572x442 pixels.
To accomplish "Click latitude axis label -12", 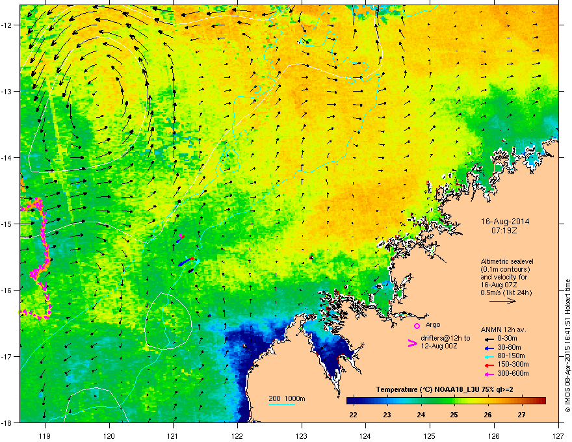I will 7,25.
